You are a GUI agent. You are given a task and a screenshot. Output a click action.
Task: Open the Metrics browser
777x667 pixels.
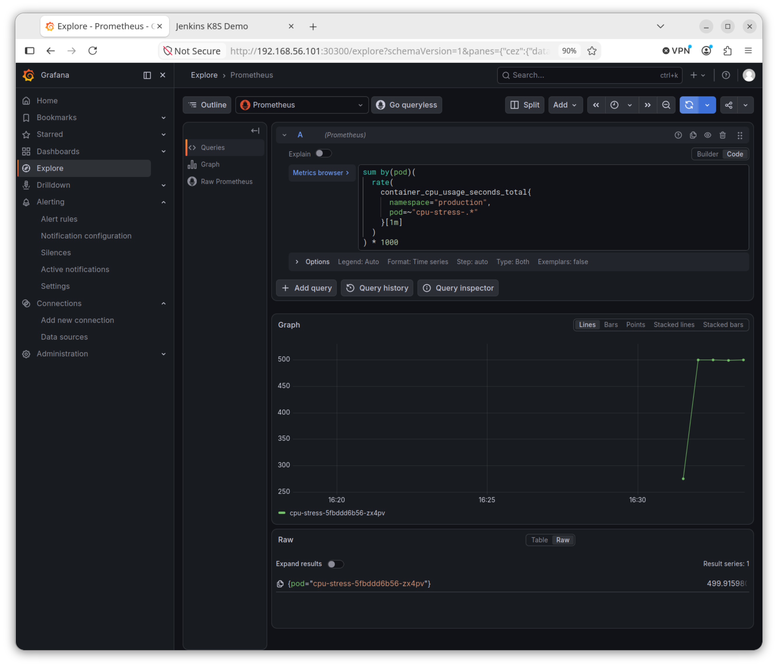[321, 173]
